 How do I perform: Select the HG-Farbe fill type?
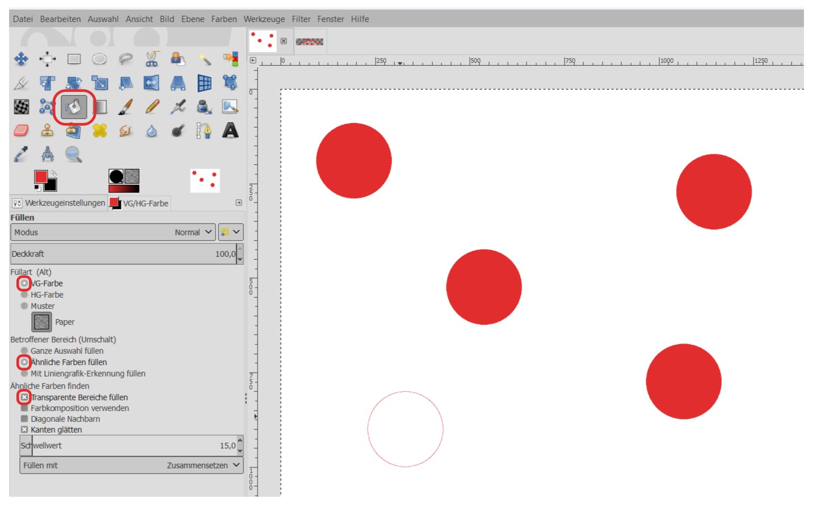click(24, 295)
